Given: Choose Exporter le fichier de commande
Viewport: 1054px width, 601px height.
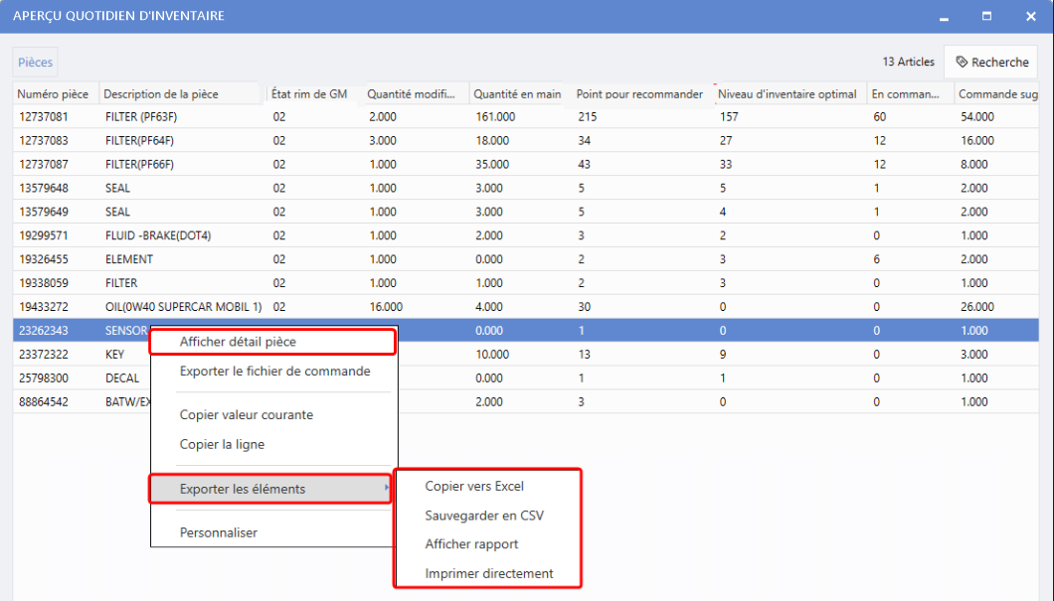Looking at the screenshot, I should pyautogui.click(x=274, y=372).
